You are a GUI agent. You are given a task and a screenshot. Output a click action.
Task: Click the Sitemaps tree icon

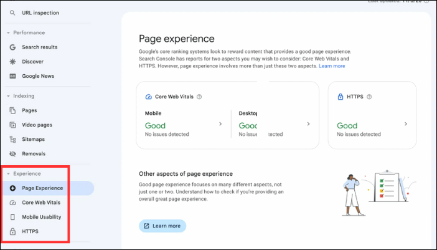(12, 139)
